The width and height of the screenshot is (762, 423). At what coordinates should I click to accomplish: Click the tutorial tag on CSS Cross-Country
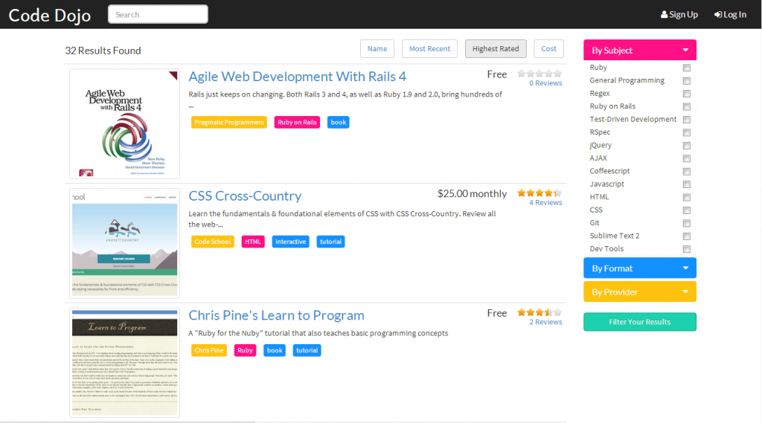[x=330, y=242]
